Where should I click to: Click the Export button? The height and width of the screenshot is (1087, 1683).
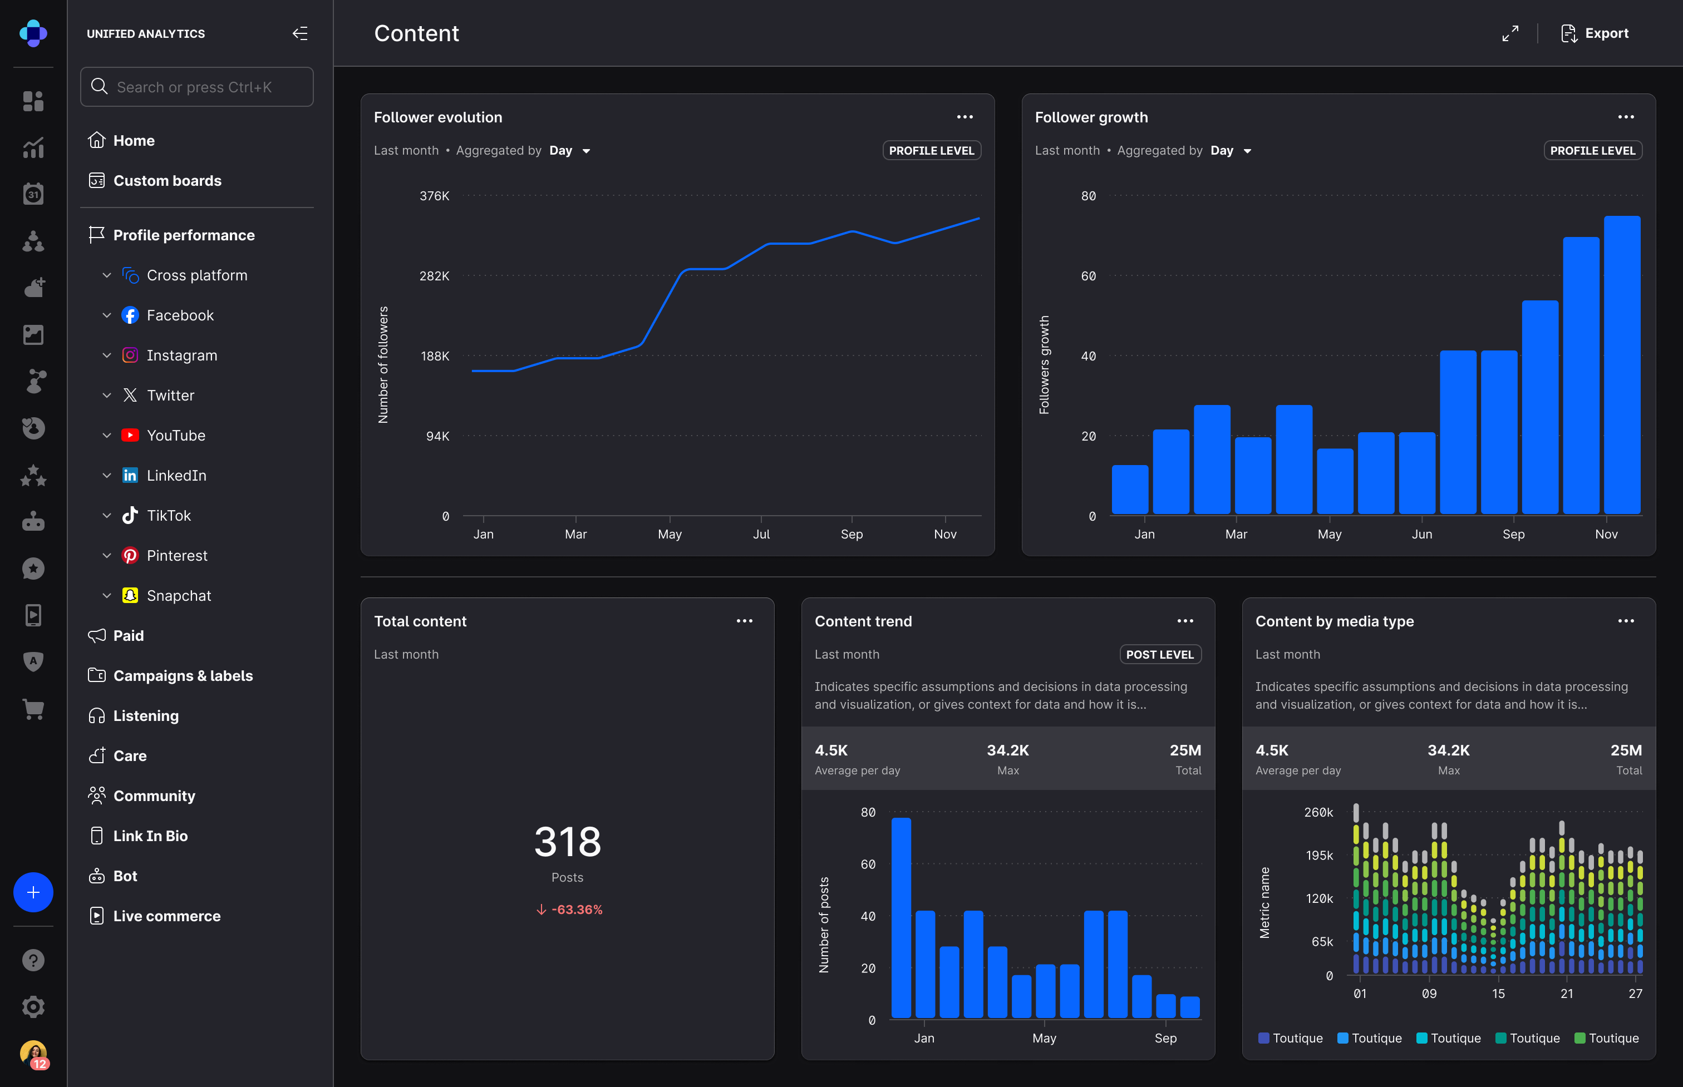pyautogui.click(x=1595, y=33)
